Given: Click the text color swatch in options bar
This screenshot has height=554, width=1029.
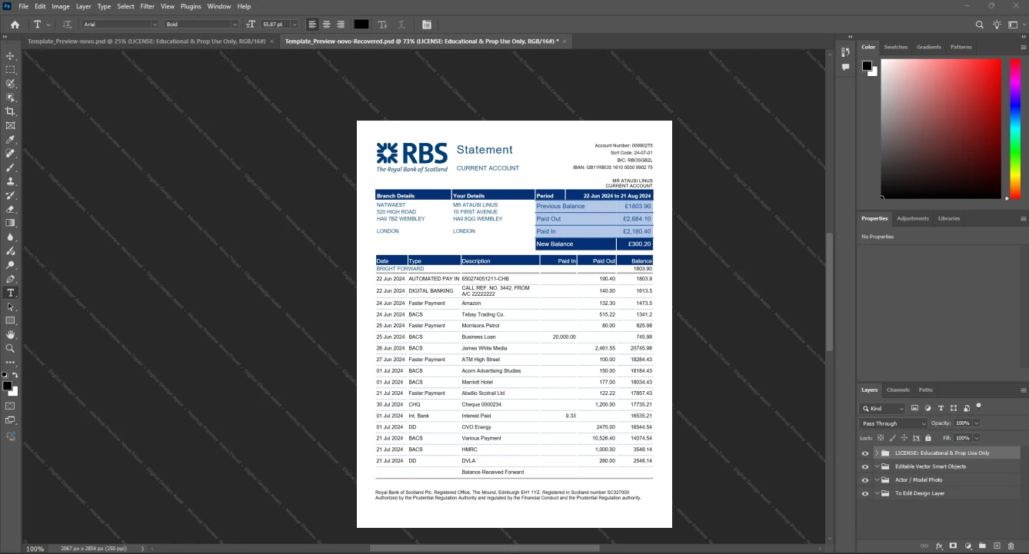Looking at the screenshot, I should point(361,25).
